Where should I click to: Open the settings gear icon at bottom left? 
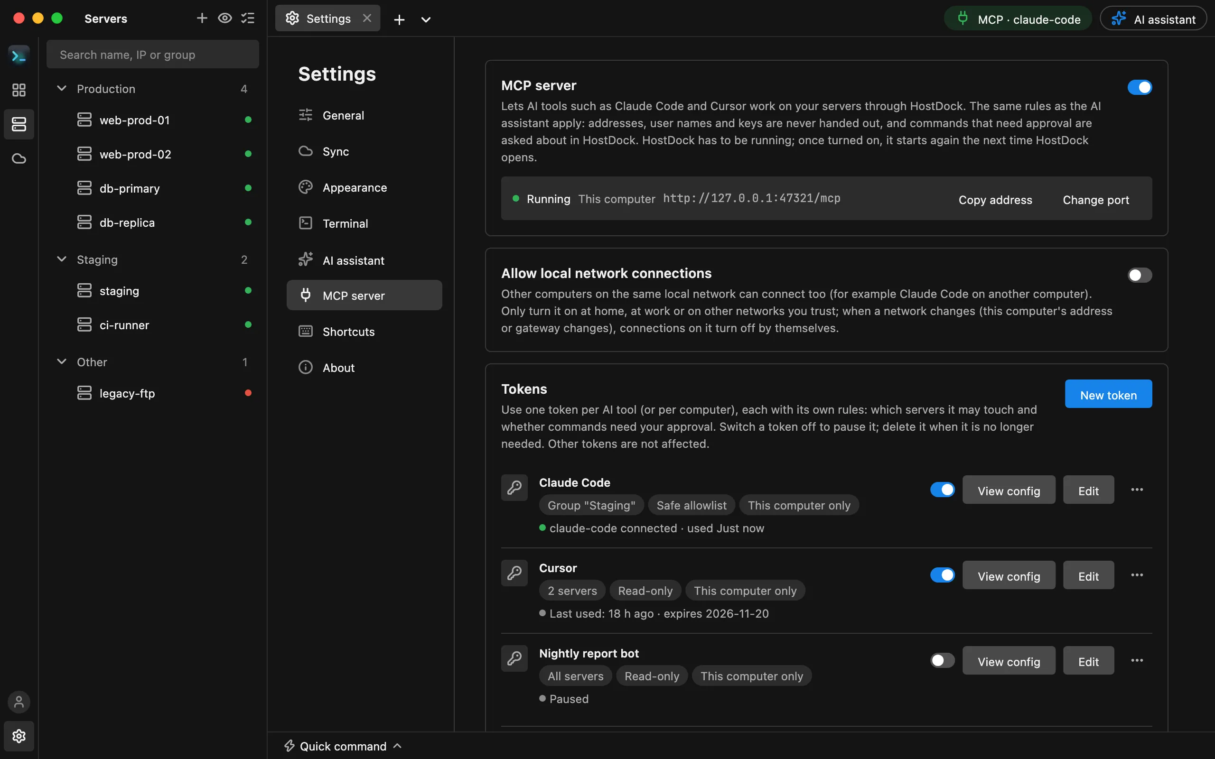19,736
